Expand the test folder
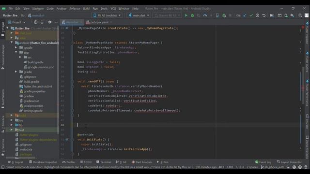Viewport: 310px width, 174px height. point(12,130)
